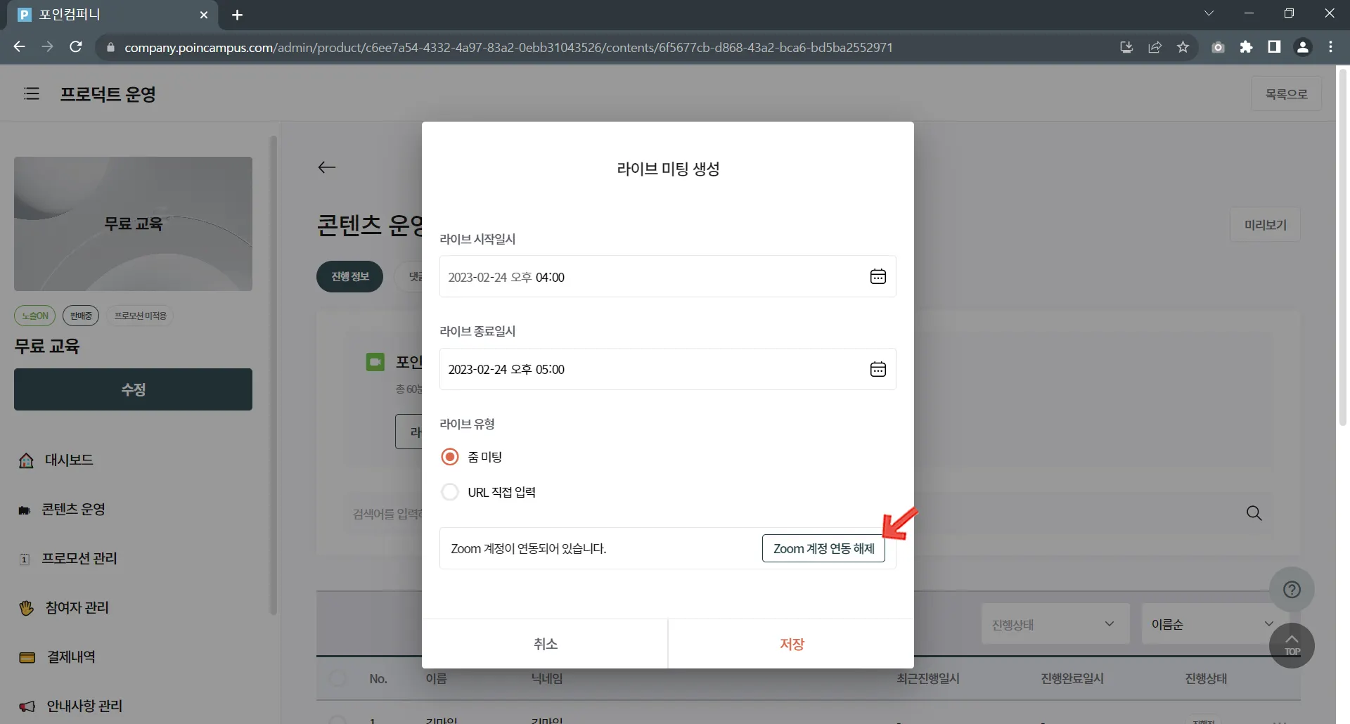1350x724 pixels.
Task: Click the install app icon in address bar
Action: pos(1126,47)
